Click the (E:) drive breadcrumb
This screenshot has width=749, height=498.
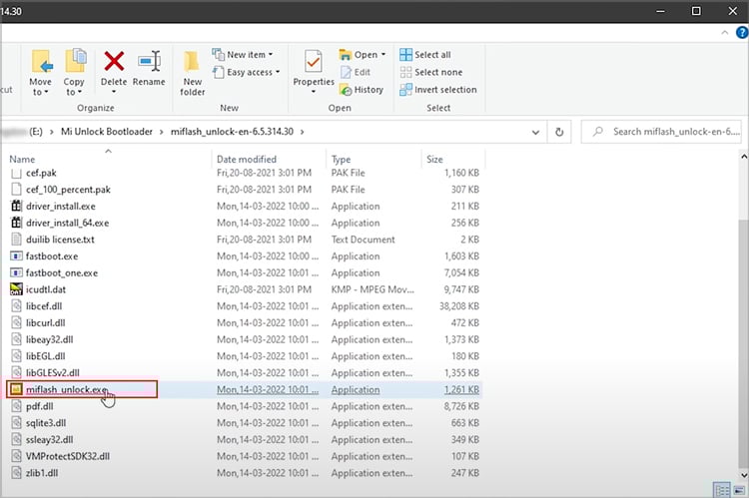pos(36,132)
